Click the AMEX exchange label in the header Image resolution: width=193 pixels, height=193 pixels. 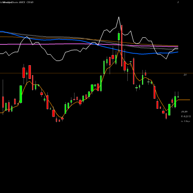click(x=22, y=2)
